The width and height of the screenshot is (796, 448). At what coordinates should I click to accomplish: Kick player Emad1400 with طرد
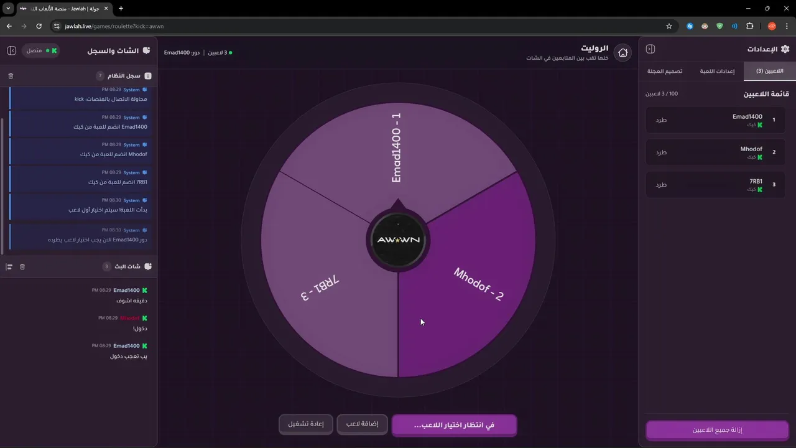coord(661,119)
